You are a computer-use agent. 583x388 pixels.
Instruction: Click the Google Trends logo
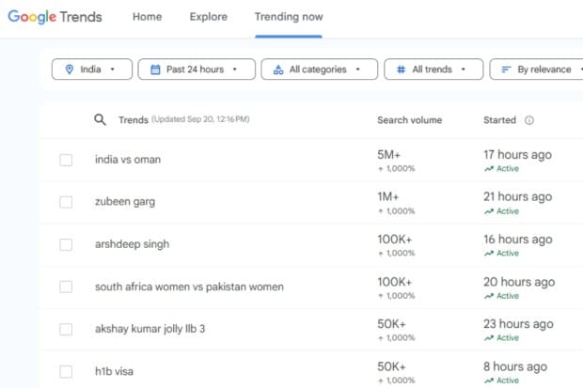[55, 17]
